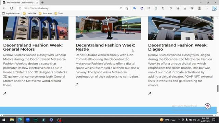
Task: Follow the arrow link under Nestle
Action: click(x=77, y=84)
